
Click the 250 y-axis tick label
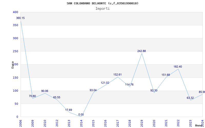[x=15, y=51]
